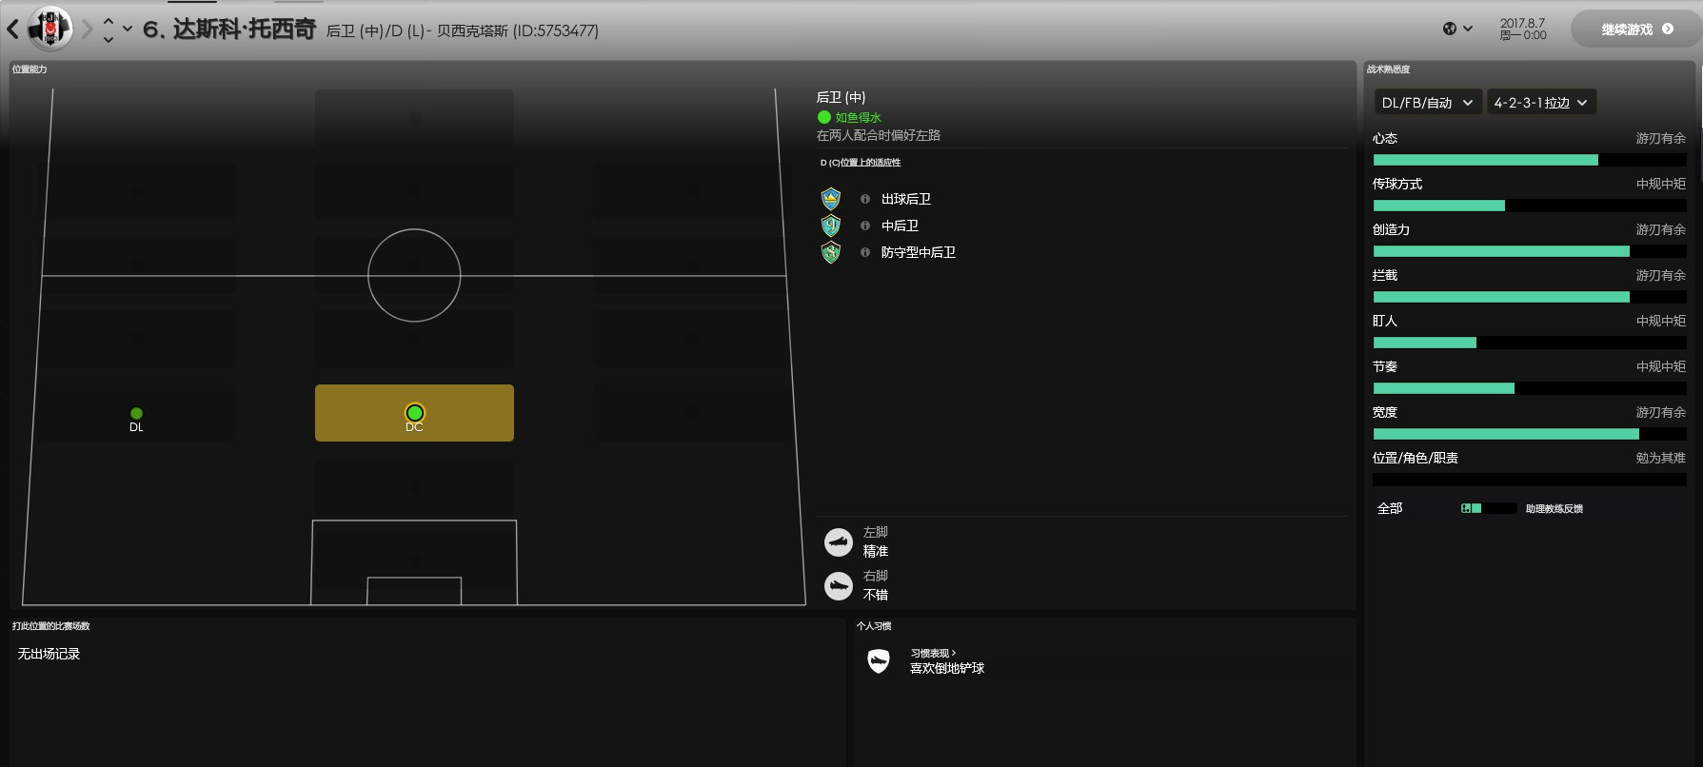This screenshot has height=767, width=1703.
Task: Click the date 2017.8.7 display
Action: tap(1523, 23)
